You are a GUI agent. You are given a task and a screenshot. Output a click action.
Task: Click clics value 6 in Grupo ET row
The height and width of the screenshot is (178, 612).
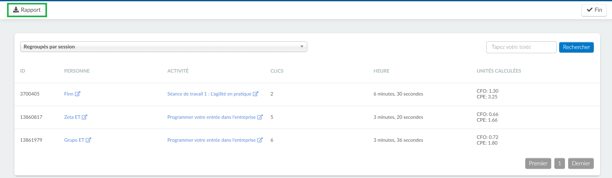[x=272, y=140]
